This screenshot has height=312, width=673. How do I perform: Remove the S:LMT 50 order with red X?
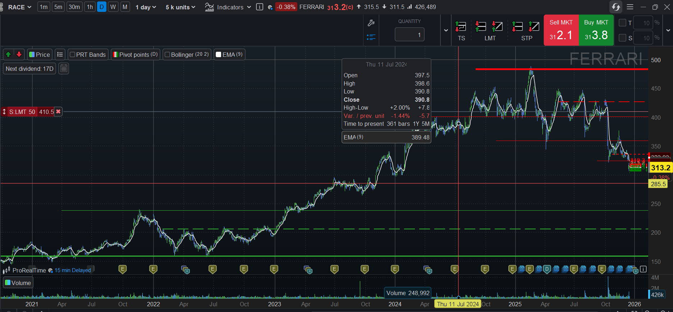(58, 112)
